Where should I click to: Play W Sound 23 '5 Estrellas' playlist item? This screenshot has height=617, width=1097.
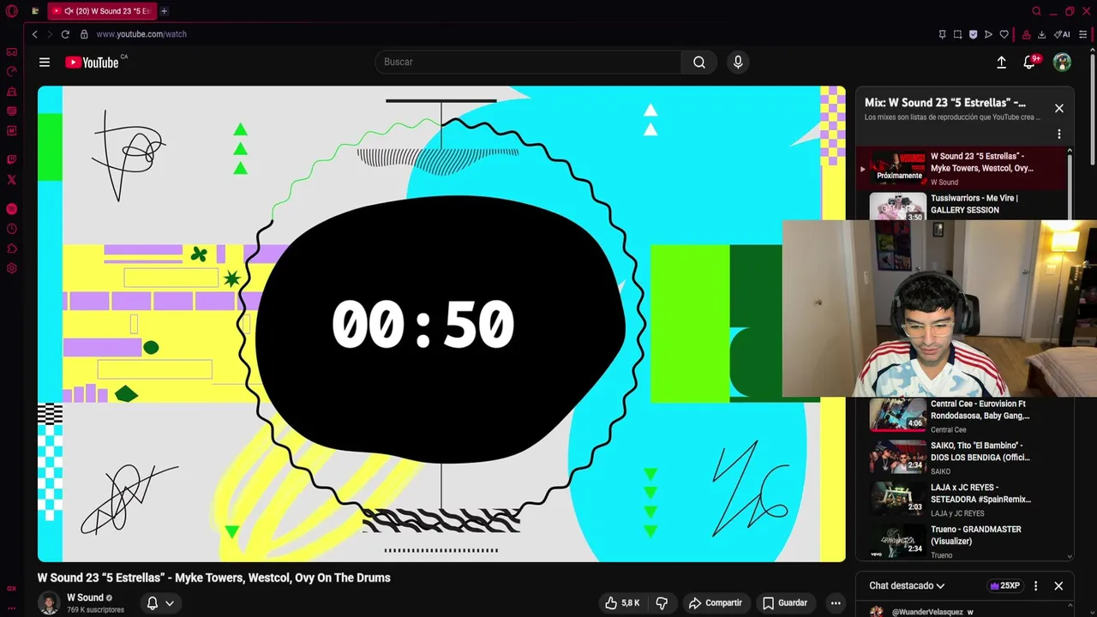[962, 168]
